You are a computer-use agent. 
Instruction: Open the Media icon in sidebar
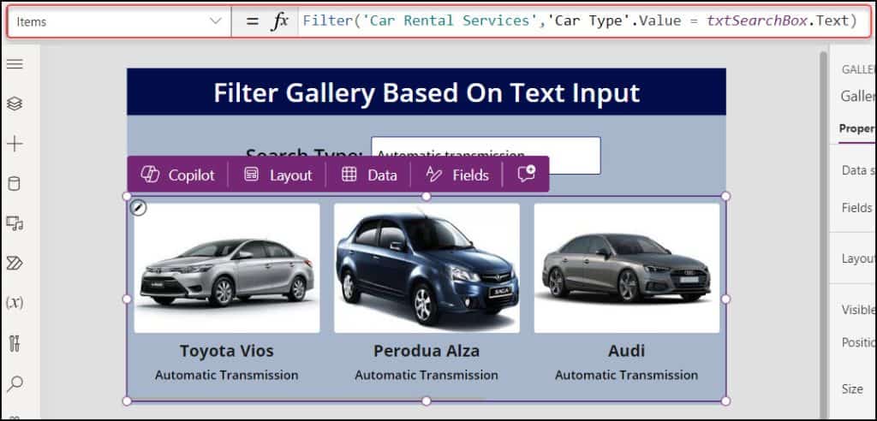15,223
